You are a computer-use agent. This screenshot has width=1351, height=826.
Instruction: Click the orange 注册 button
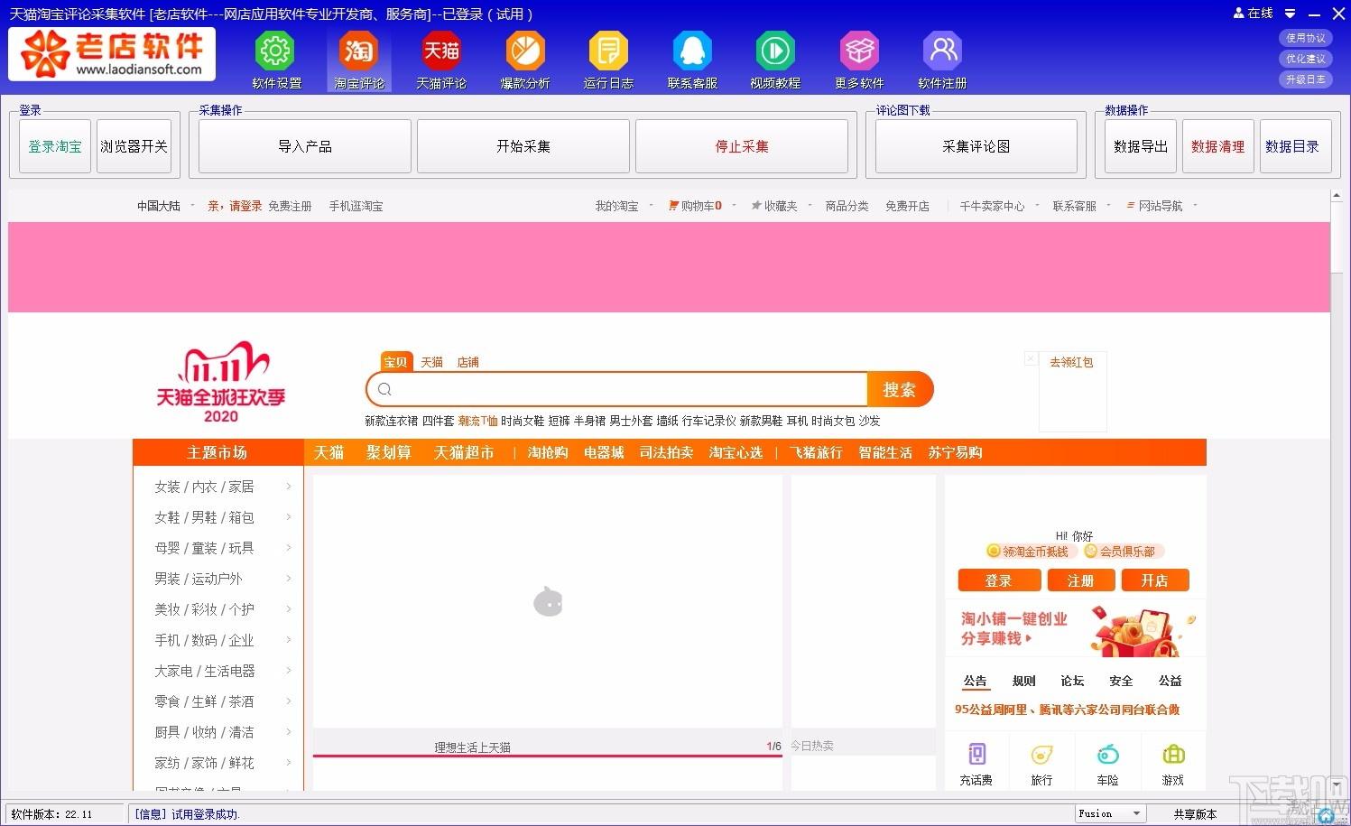pyautogui.click(x=1080, y=580)
